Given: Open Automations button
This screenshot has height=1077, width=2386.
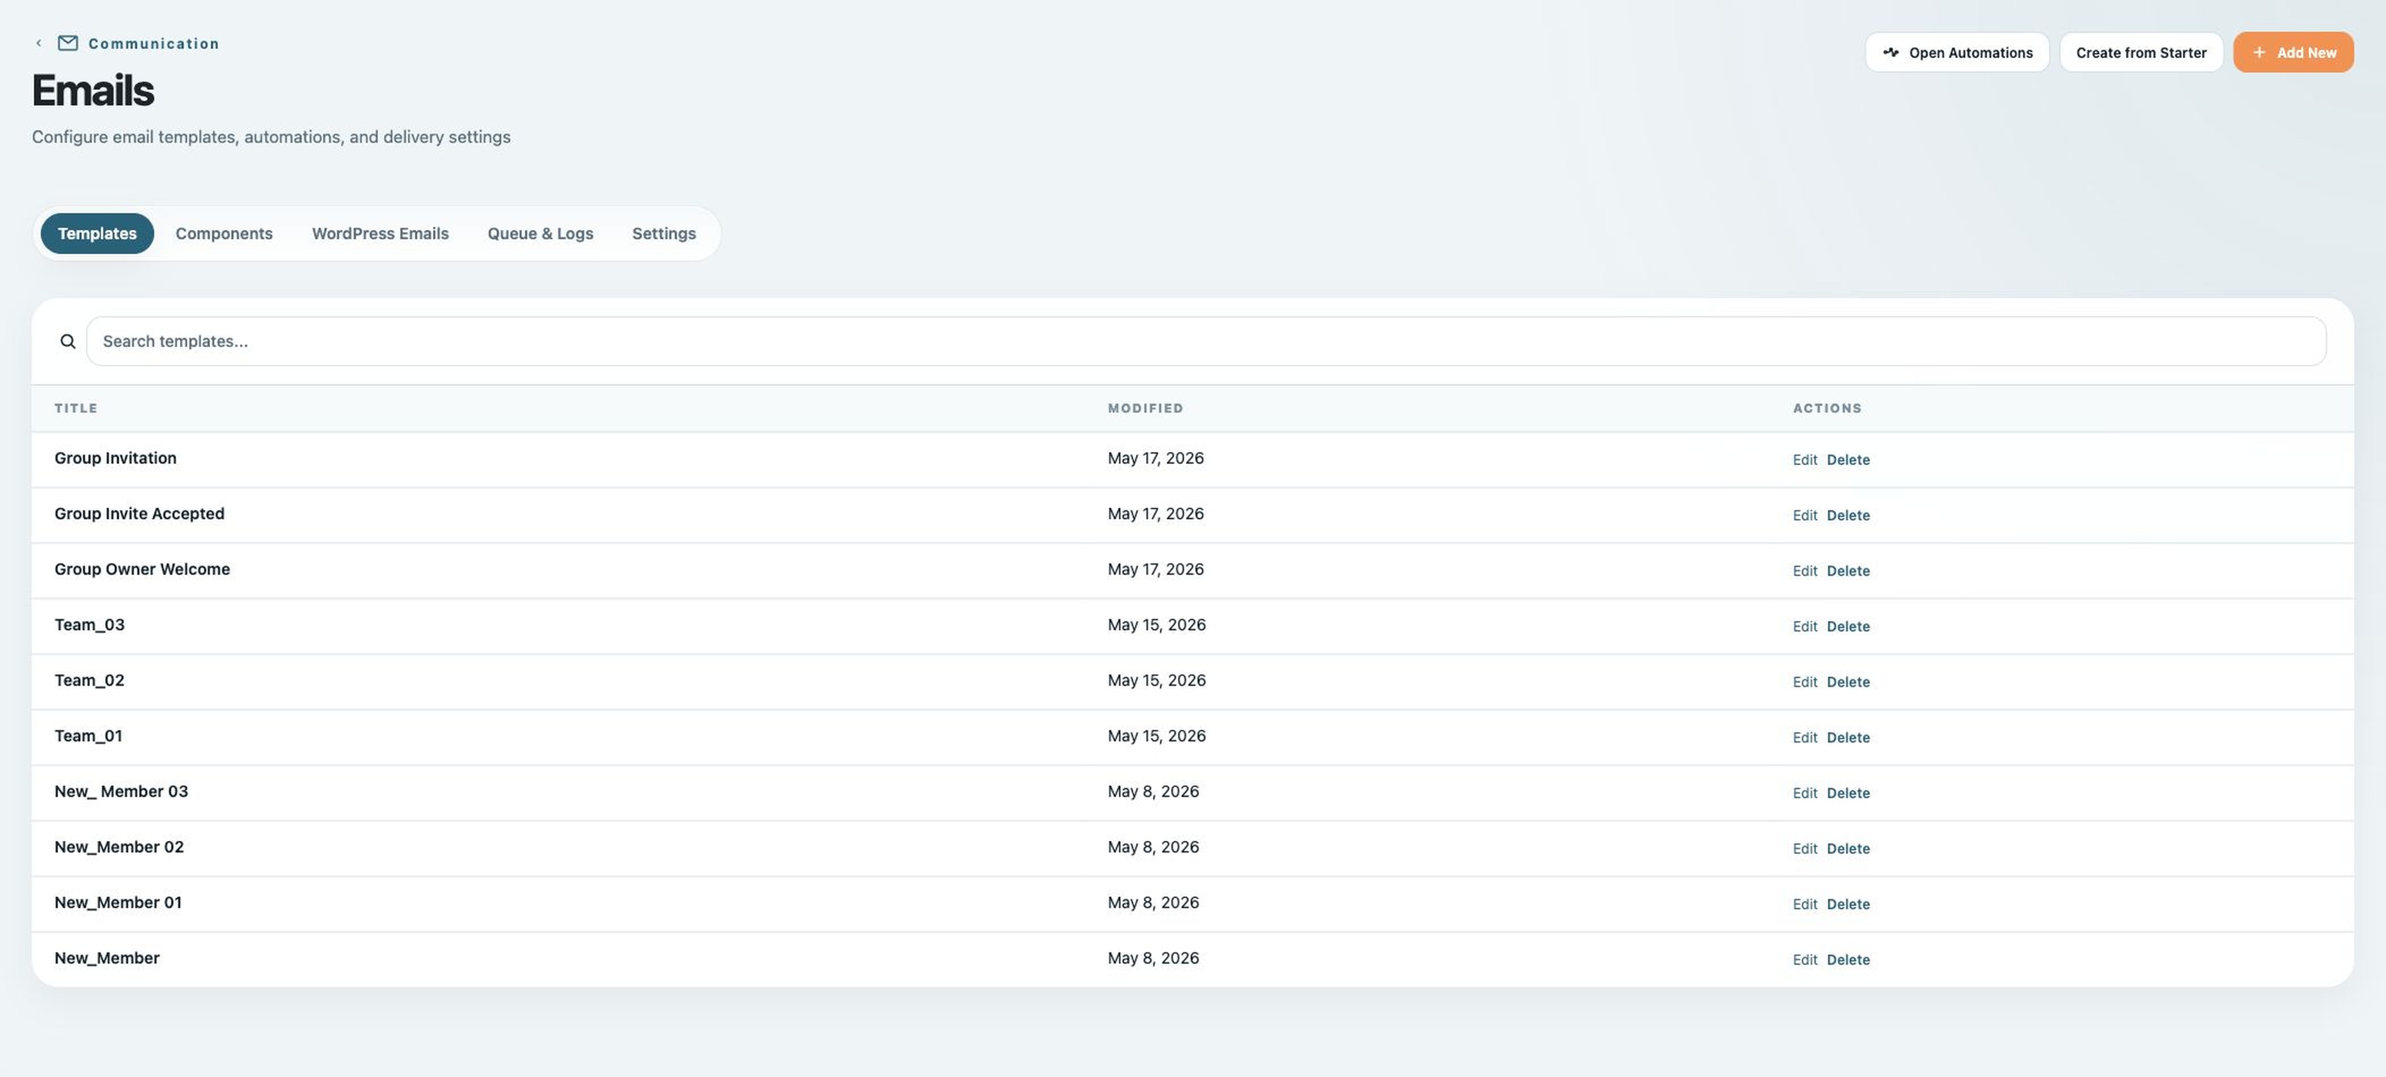Looking at the screenshot, I should click(x=1957, y=53).
